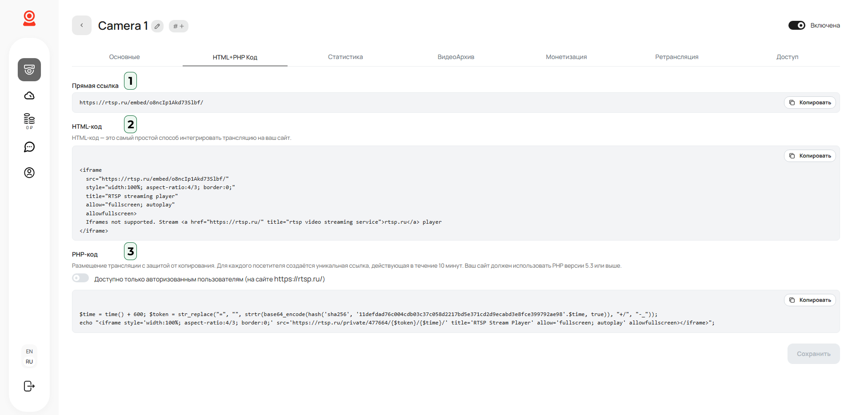The height and width of the screenshot is (415, 852).
Task: Open the user profile icon
Action: point(29,173)
